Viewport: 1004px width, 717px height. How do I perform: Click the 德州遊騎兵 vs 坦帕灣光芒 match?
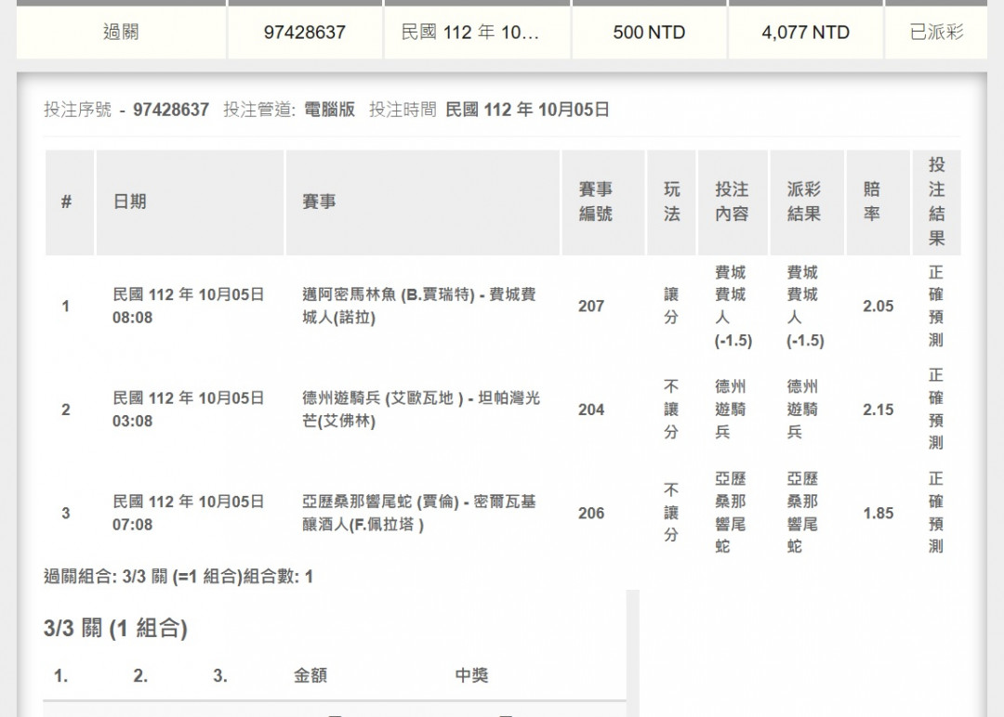pyautogui.click(x=421, y=410)
